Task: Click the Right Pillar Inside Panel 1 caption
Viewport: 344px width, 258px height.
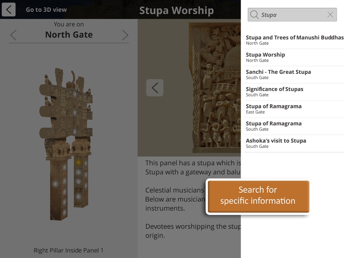Action: [x=68, y=250]
